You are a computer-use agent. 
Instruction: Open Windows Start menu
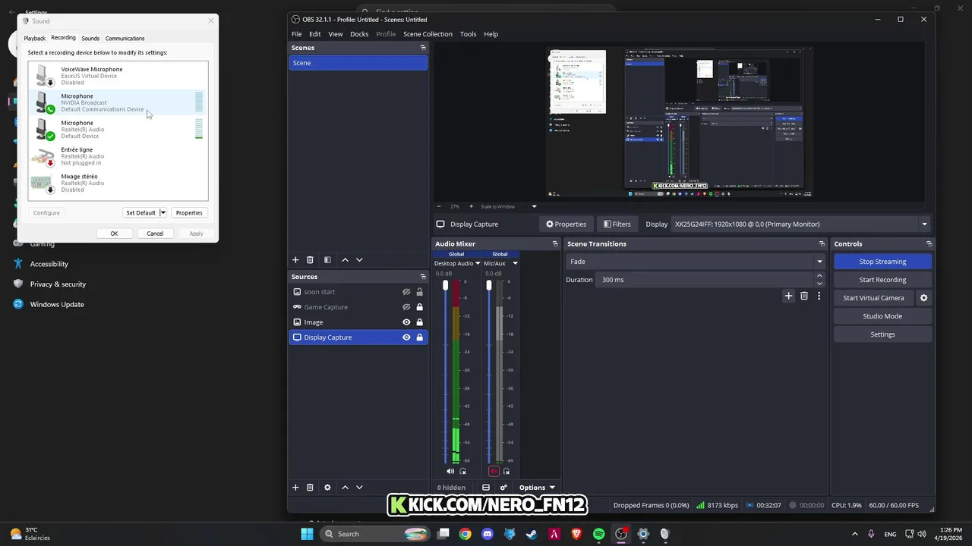coord(307,534)
